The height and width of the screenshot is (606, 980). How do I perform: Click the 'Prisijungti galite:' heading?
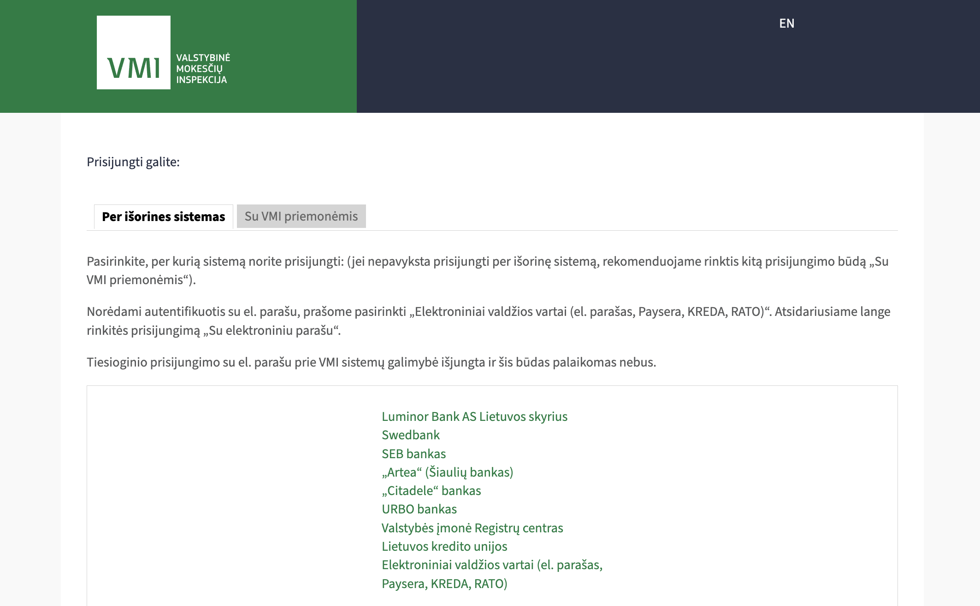coord(133,162)
